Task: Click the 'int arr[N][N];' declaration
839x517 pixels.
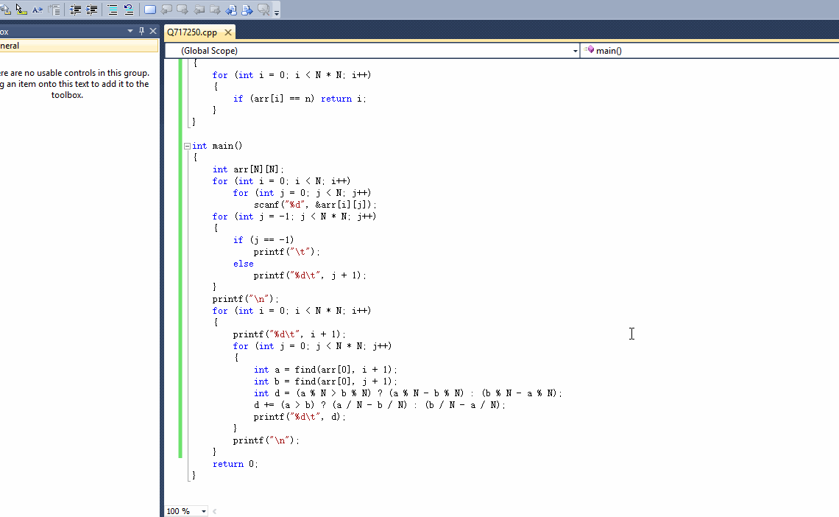Action: pos(248,169)
